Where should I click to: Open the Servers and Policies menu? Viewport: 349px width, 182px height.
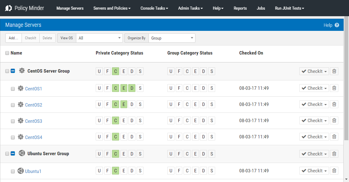pyautogui.click(x=112, y=8)
